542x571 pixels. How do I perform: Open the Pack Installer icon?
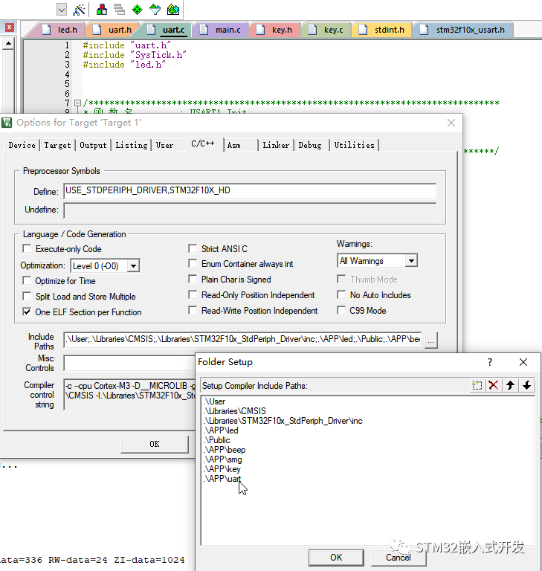pyautogui.click(x=173, y=10)
